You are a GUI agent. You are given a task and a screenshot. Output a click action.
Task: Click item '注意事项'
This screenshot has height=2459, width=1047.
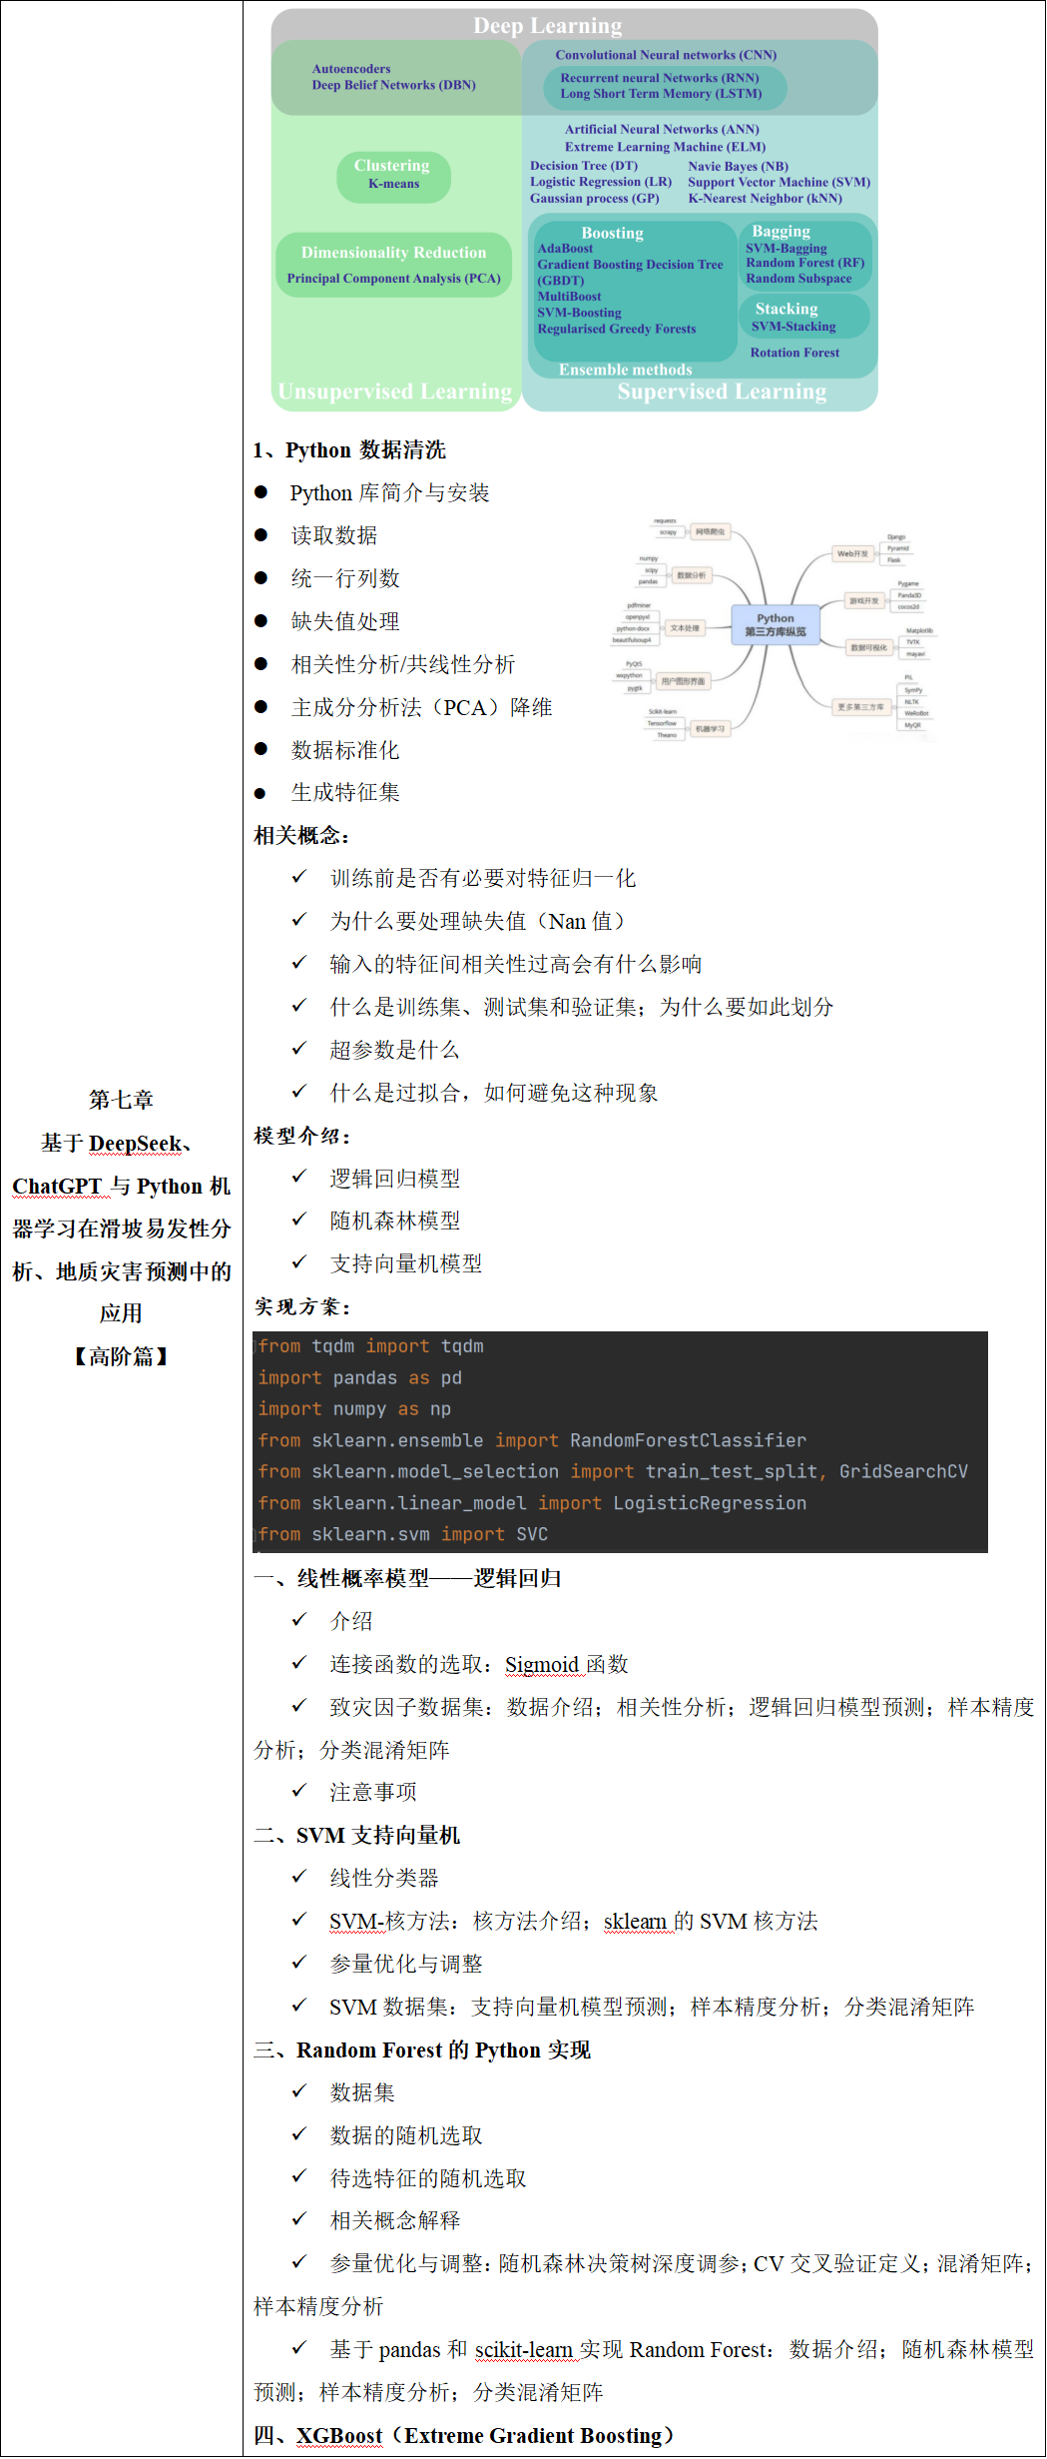coord(373,1792)
